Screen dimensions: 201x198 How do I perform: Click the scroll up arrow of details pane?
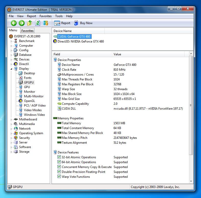(x=191, y=54)
